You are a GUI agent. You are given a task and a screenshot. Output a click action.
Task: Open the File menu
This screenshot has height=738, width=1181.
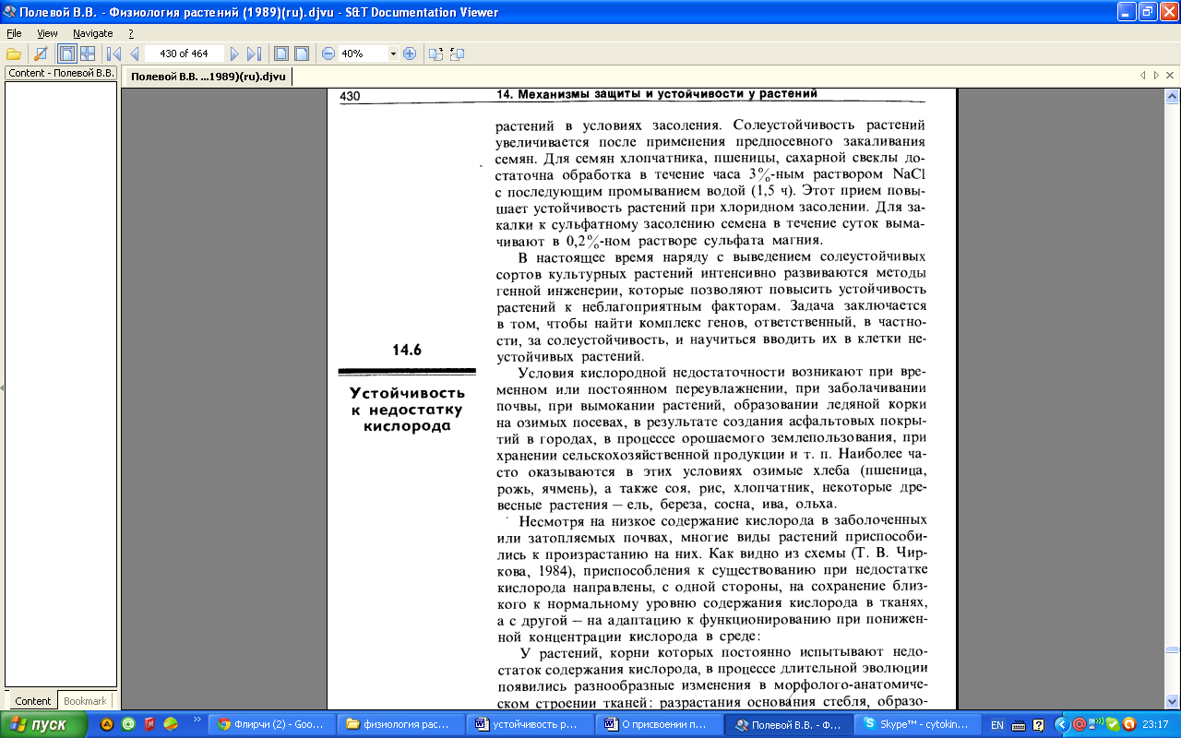pyautogui.click(x=14, y=33)
